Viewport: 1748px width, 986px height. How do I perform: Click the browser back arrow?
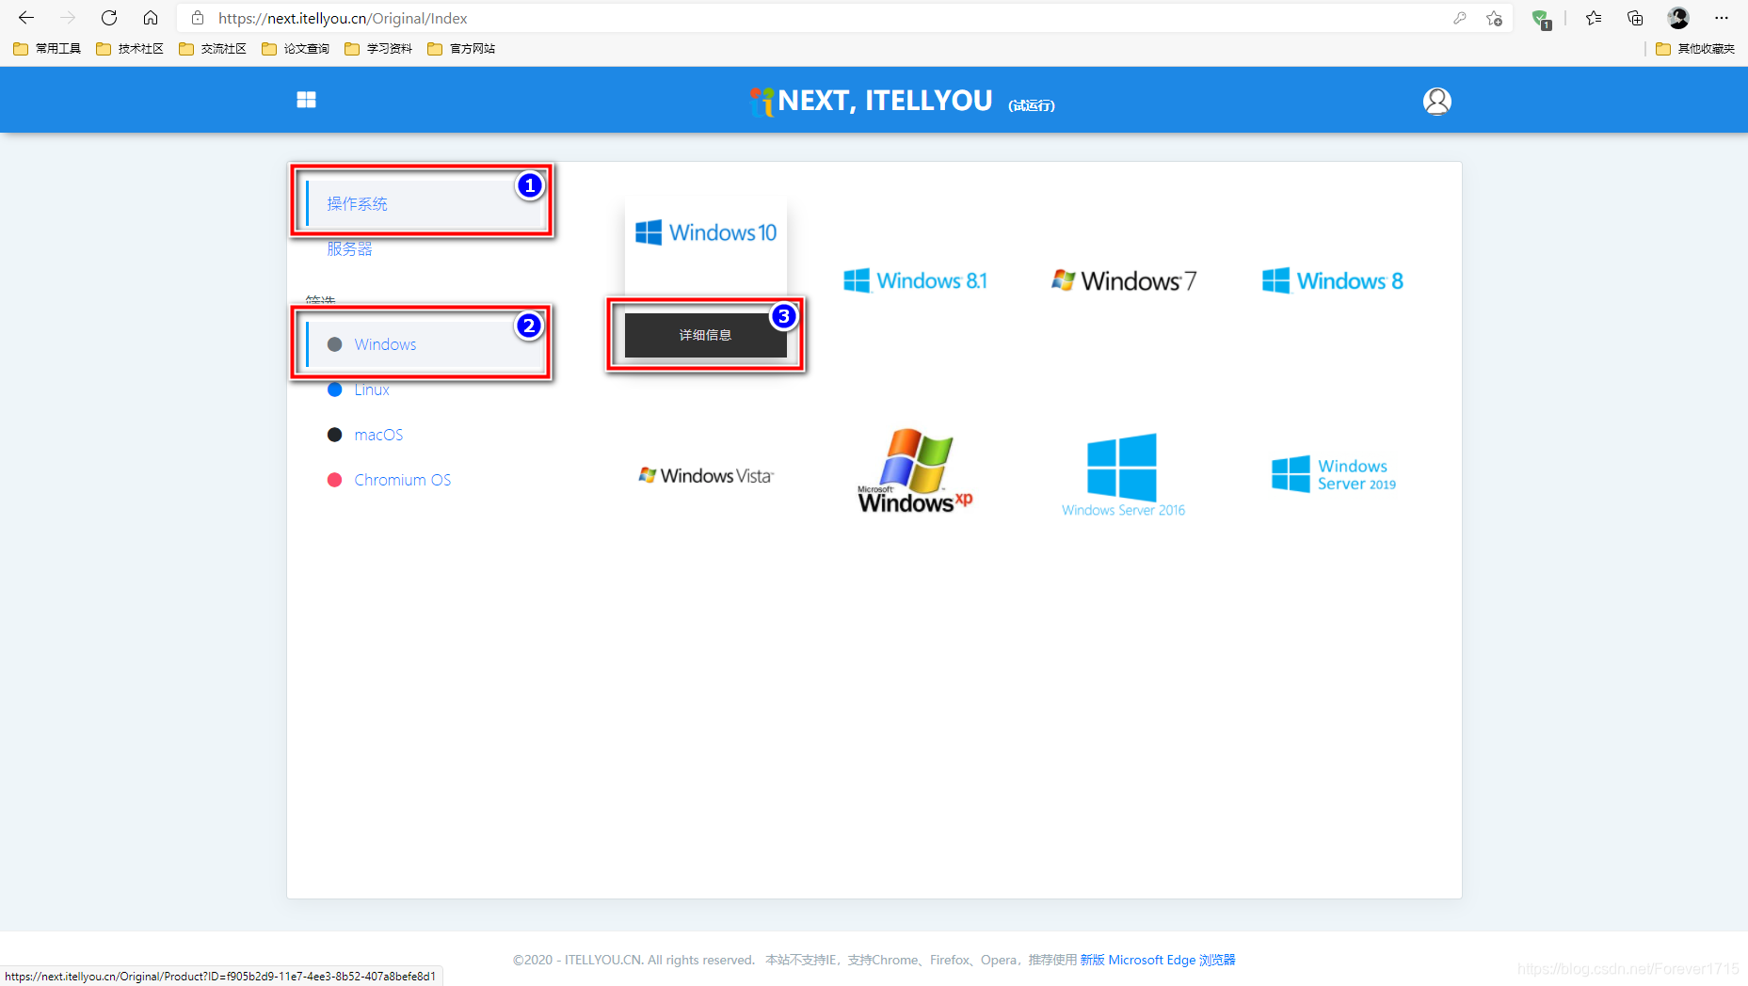coord(26,18)
